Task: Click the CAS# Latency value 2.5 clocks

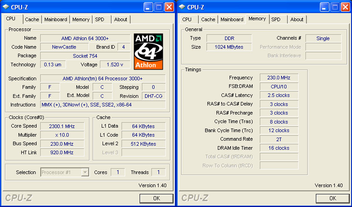Action: [x=279, y=95]
